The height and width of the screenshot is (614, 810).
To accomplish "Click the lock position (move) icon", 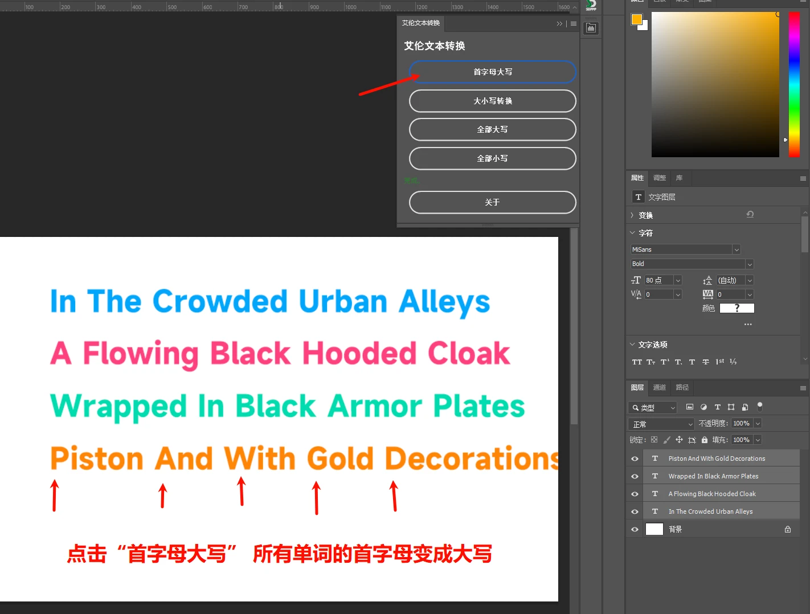I will pyautogui.click(x=679, y=440).
